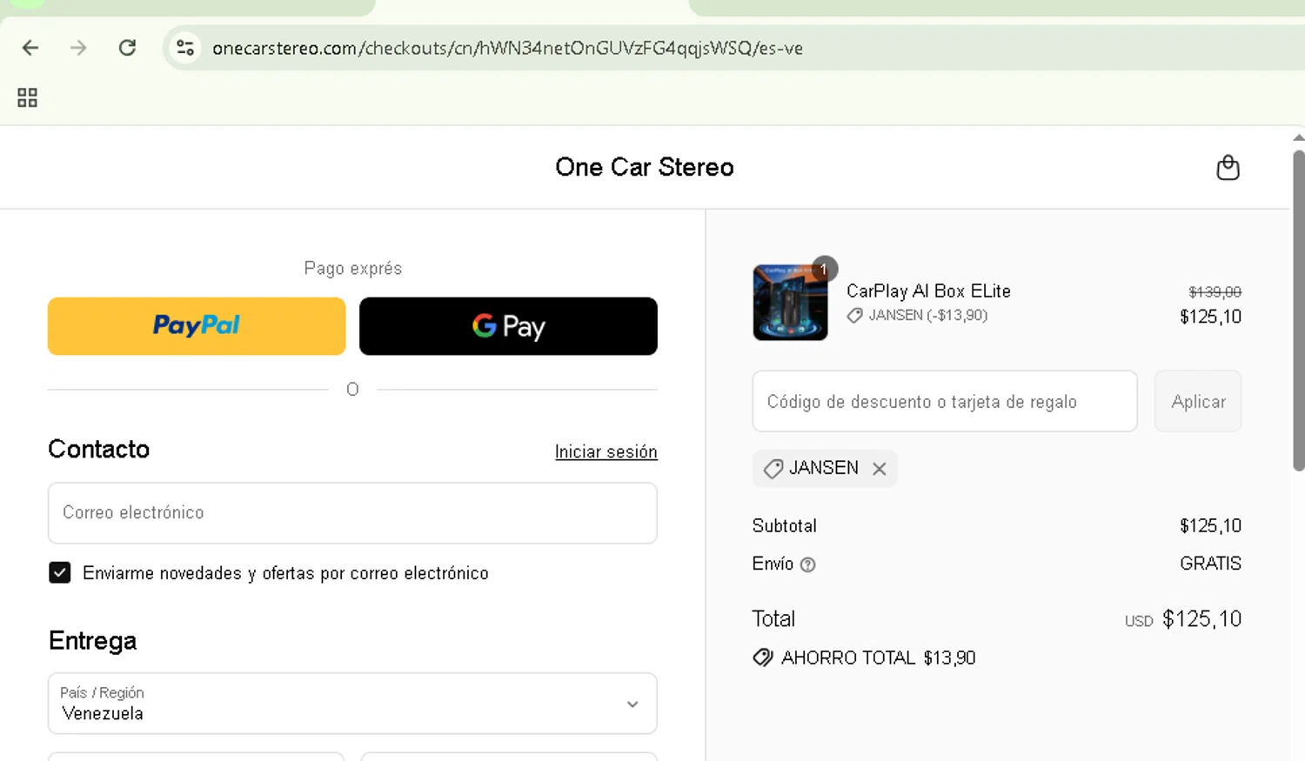This screenshot has height=761, width=1305.
Task: Open the País / Región dropdown
Action: tap(352, 703)
